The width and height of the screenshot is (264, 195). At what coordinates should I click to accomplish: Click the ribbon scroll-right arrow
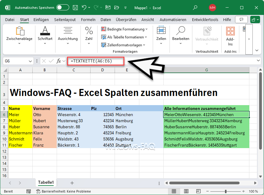coord(249,39)
